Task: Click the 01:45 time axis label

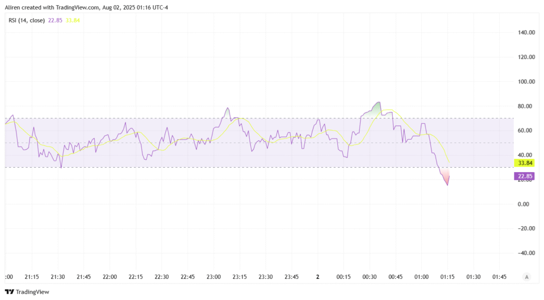Action: (499, 277)
